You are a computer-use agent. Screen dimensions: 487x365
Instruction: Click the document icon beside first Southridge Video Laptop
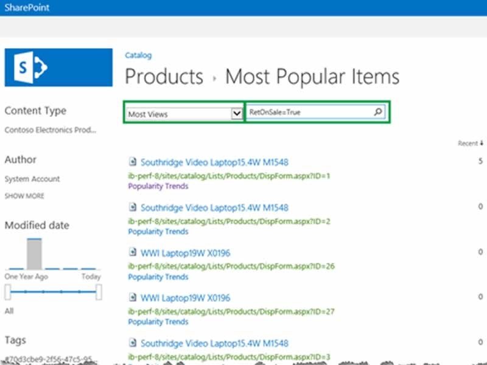click(132, 162)
